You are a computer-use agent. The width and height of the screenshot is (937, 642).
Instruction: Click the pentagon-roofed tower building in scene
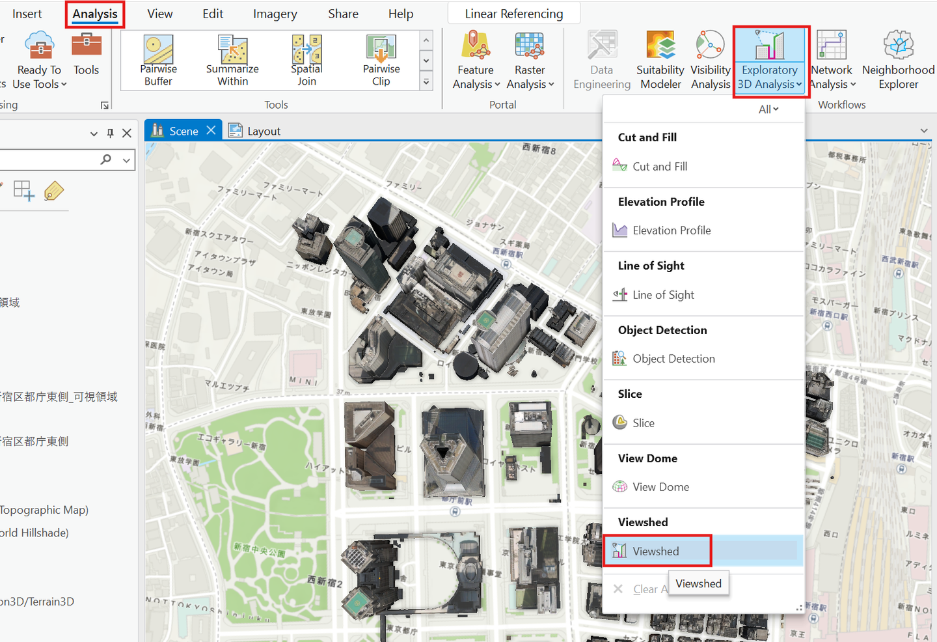(x=453, y=452)
